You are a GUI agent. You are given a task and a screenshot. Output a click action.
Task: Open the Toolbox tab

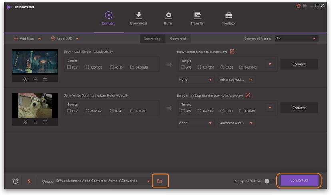[x=228, y=18]
